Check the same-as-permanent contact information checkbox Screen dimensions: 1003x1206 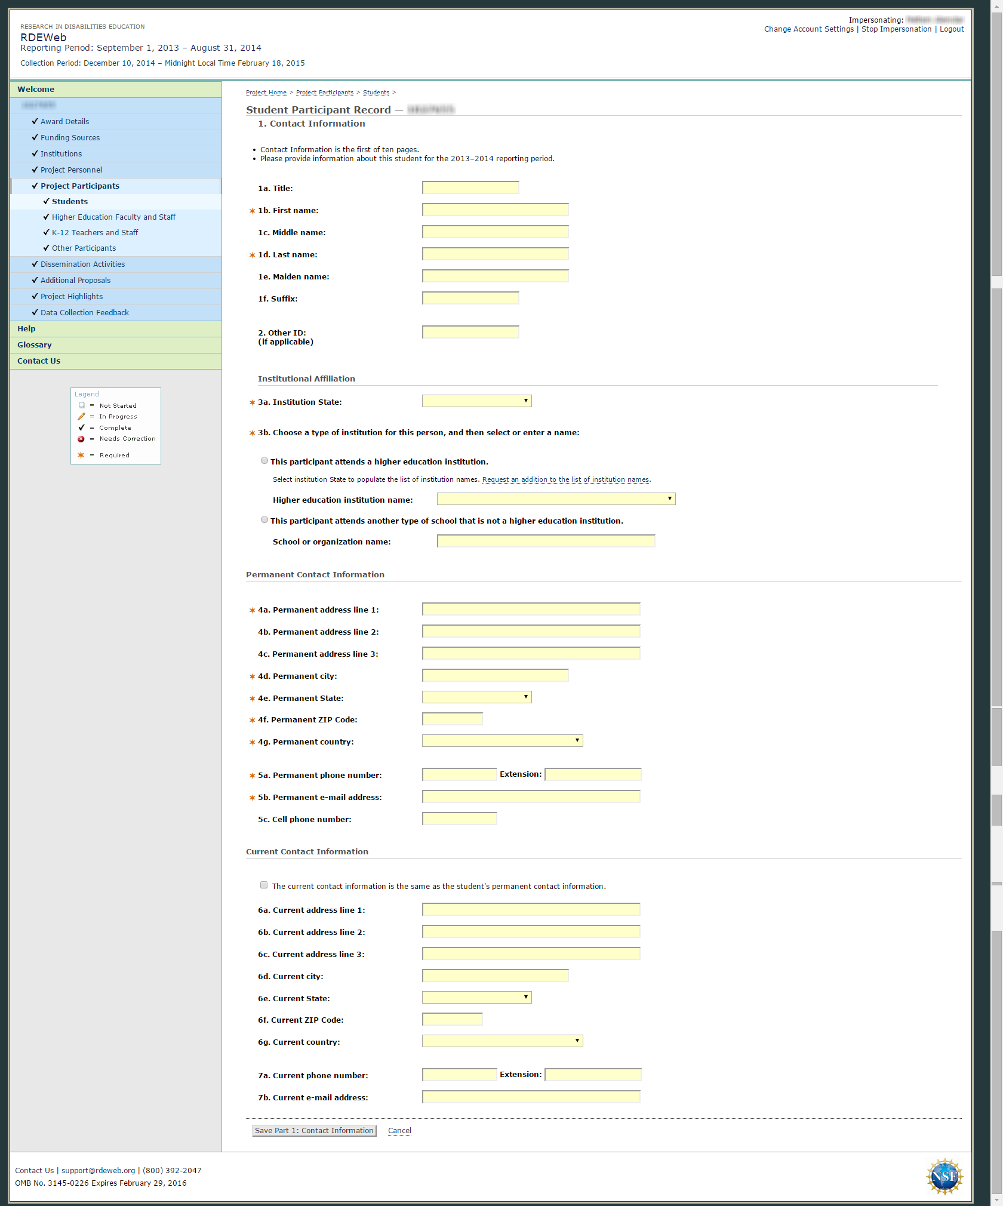[x=264, y=885]
